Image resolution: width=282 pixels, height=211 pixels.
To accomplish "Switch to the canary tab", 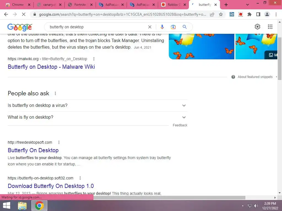I will pos(49,5).
